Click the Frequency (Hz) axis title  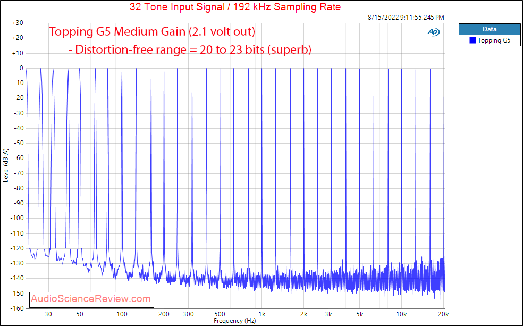tap(235, 321)
